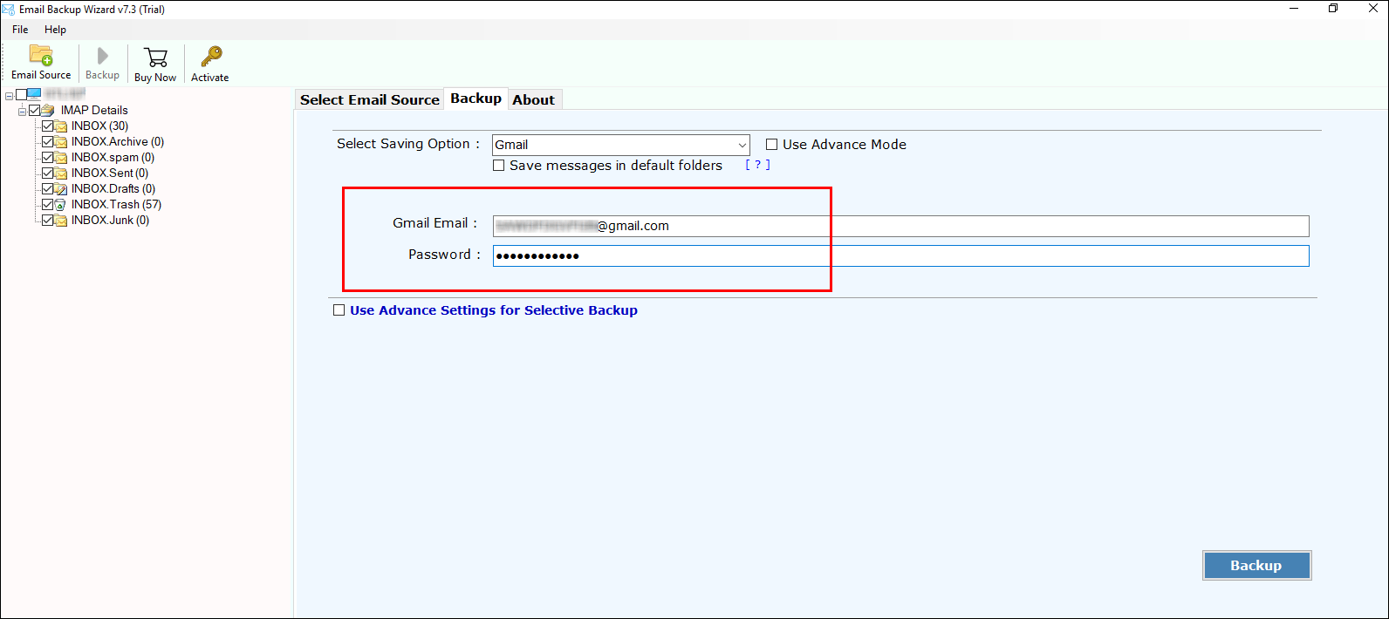Open the File menu

20,30
